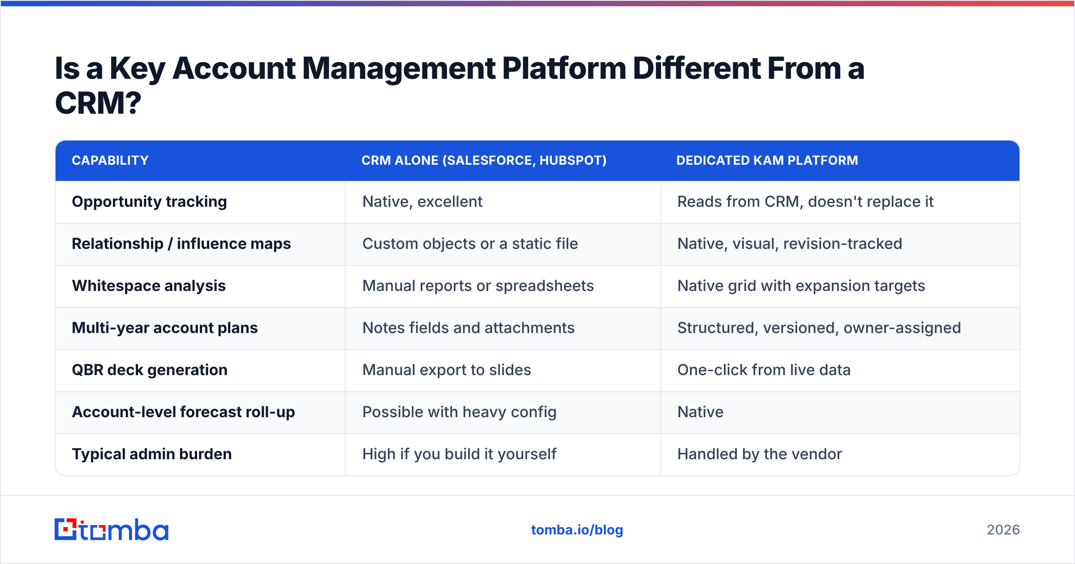1075x564 pixels.
Task: Select Account-level forecast roll-up label
Action: [184, 412]
